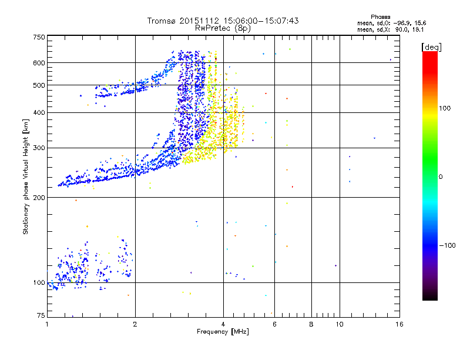Click the colorbar label "-100"
The height and width of the screenshot is (353, 470).
(447, 245)
